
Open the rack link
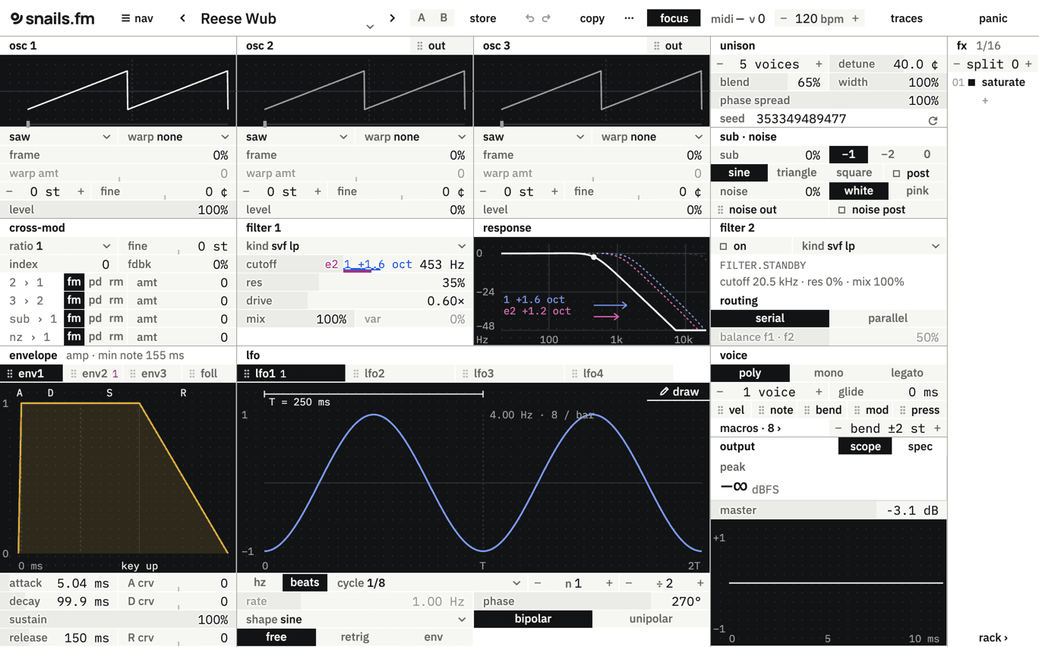[993, 638]
